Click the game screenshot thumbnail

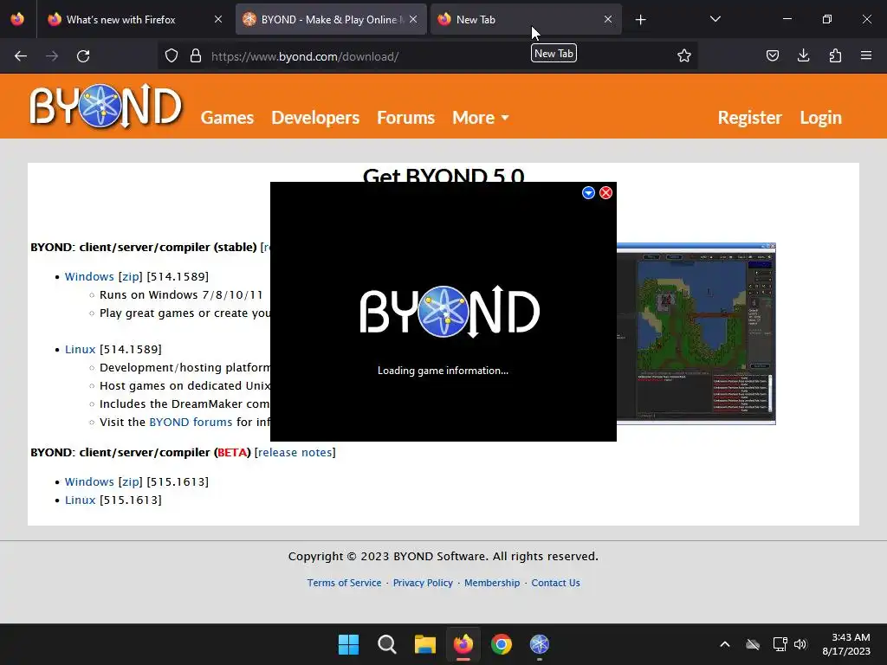point(696,333)
